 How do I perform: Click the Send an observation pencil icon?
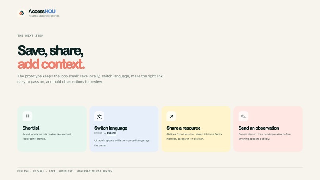tap(243, 116)
